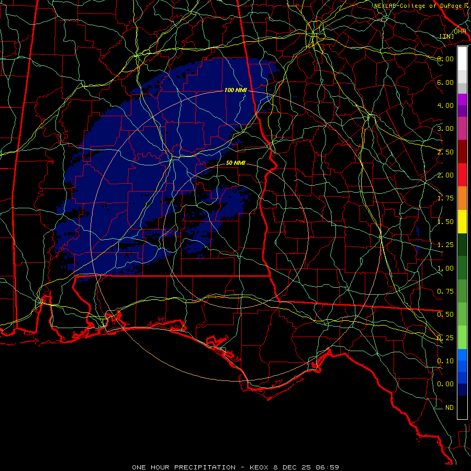
Task: Click the 1.75 legend value
Action: pos(445,198)
